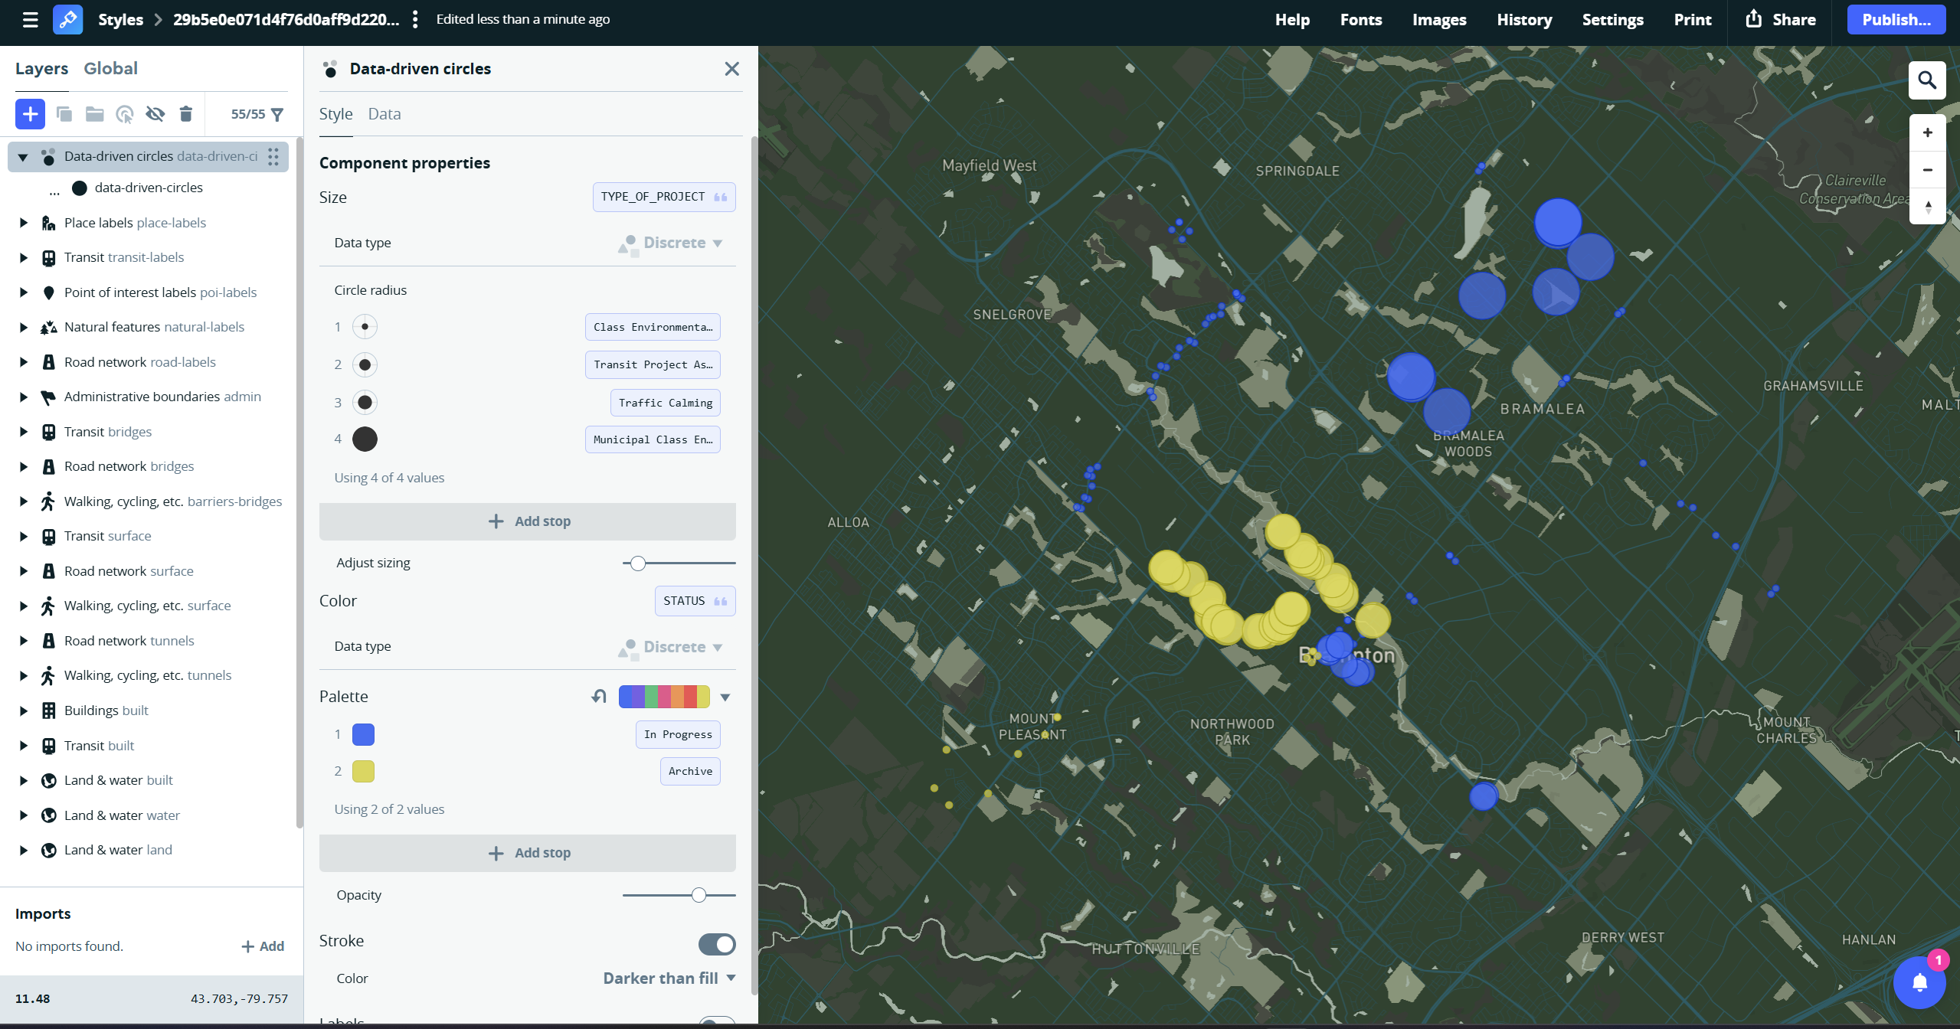Expand the Place labels layer group
Viewport: 1960px width, 1029px height.
coord(23,223)
